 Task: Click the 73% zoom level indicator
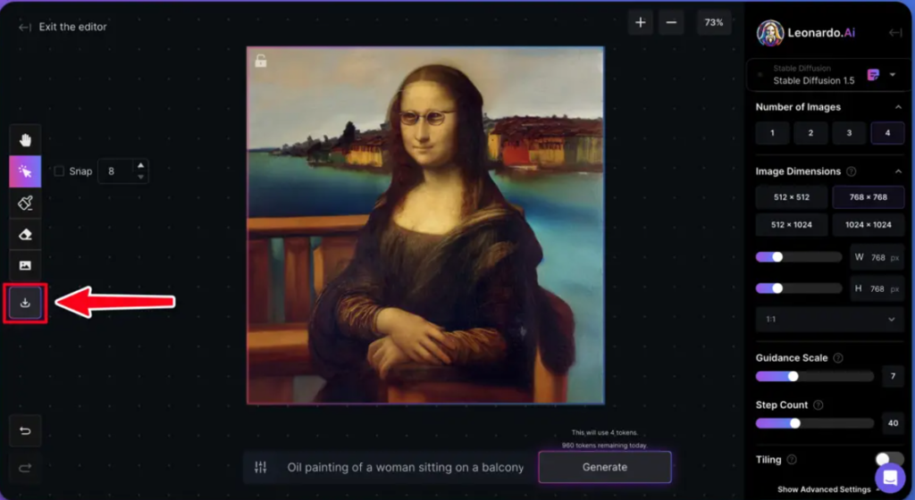pyautogui.click(x=714, y=22)
